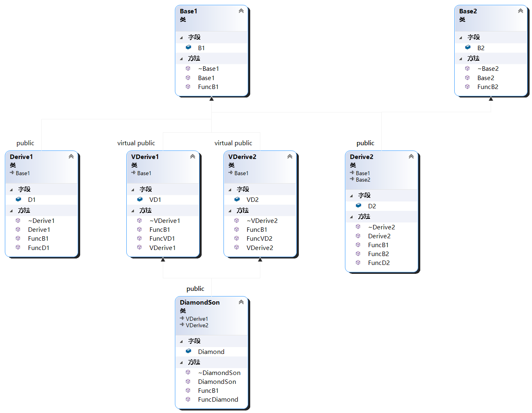Viewport: 532px width, 413px height.
Task: Select FuncB1 in the DiamondSon box
Action: [208, 390]
